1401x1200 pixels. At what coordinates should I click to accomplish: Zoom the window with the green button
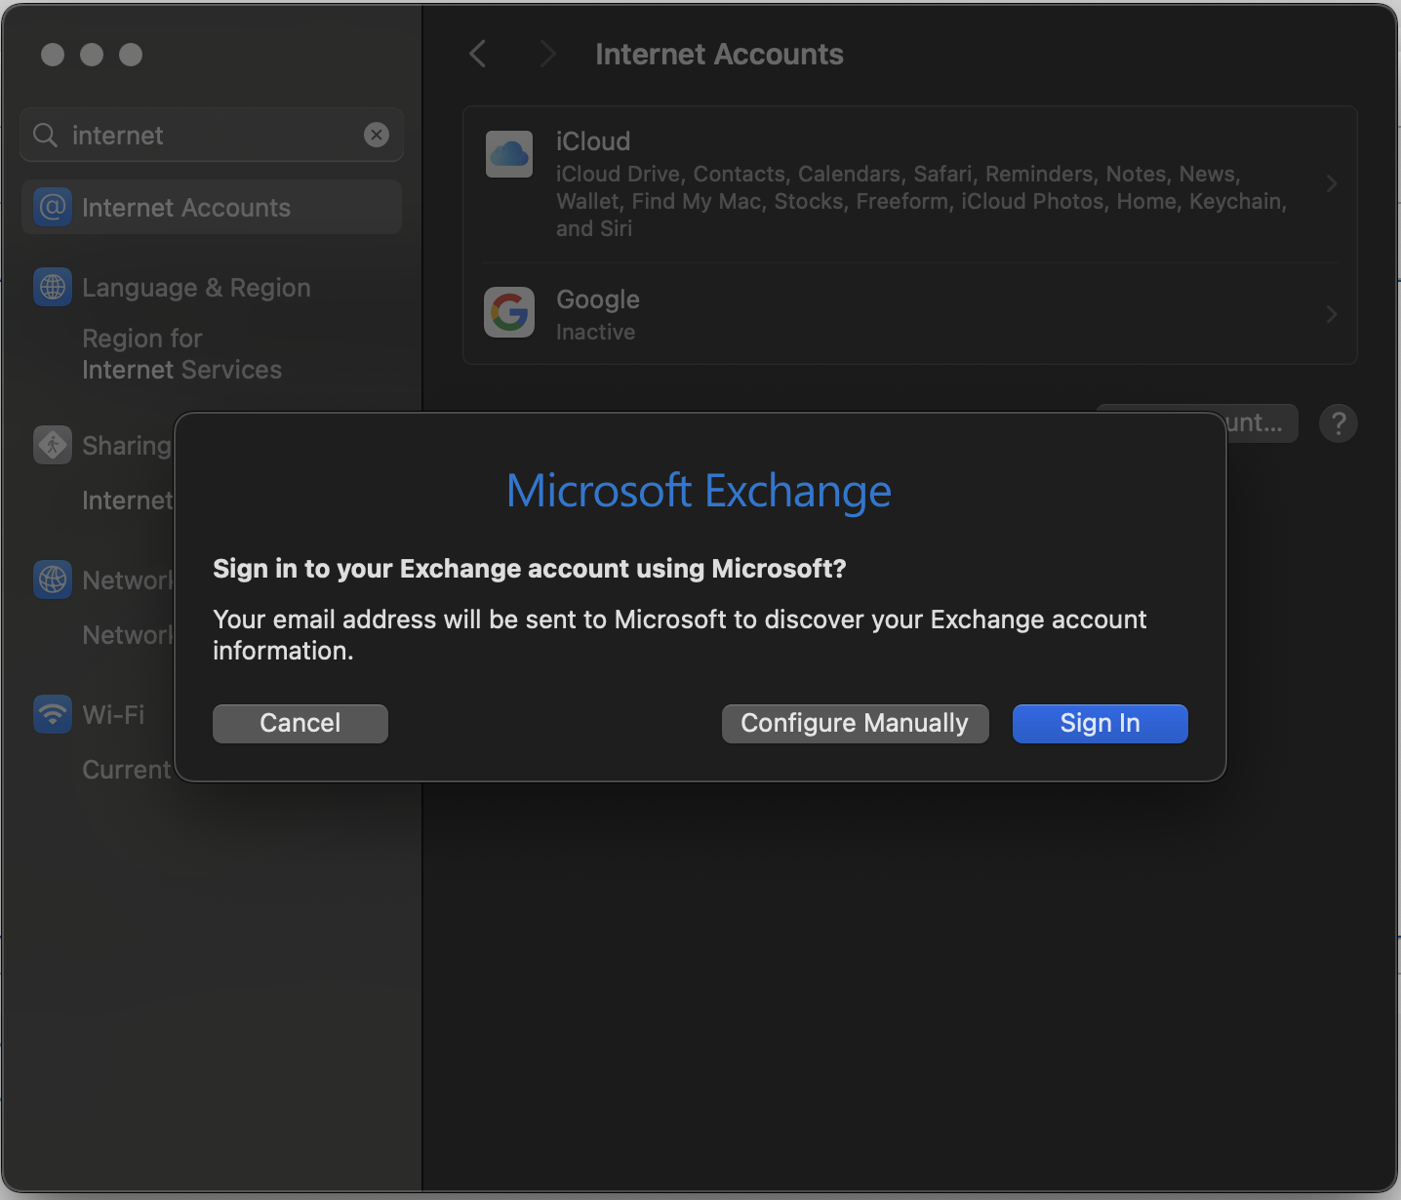131,55
